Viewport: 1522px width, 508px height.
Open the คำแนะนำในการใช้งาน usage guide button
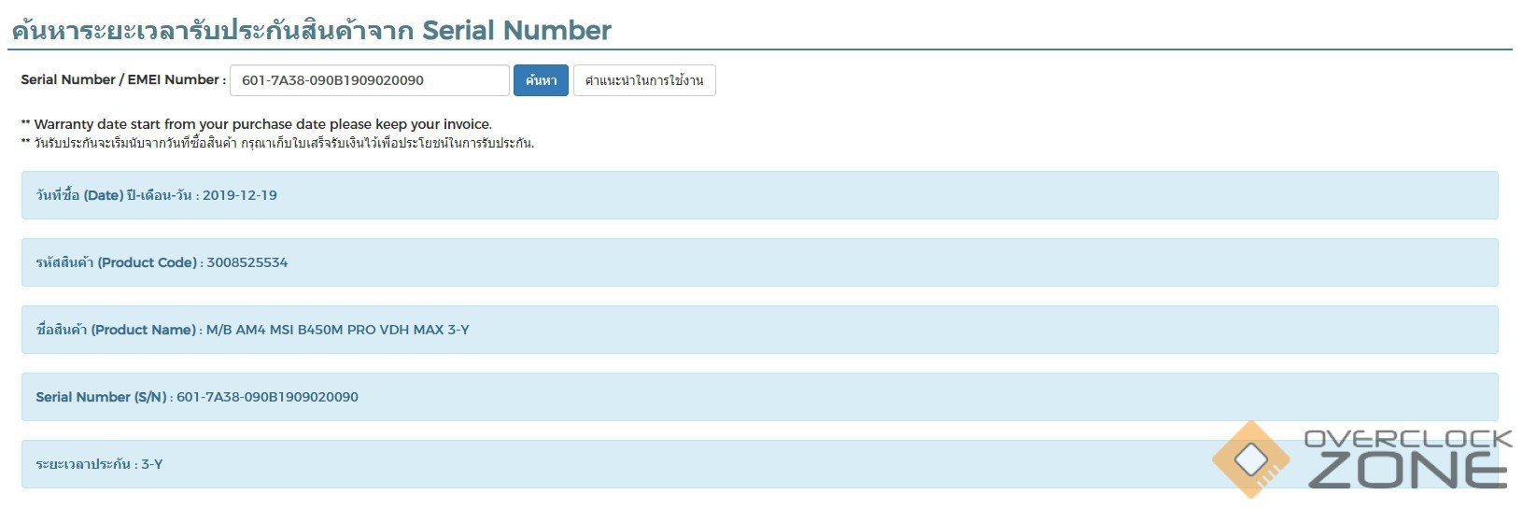tap(644, 80)
